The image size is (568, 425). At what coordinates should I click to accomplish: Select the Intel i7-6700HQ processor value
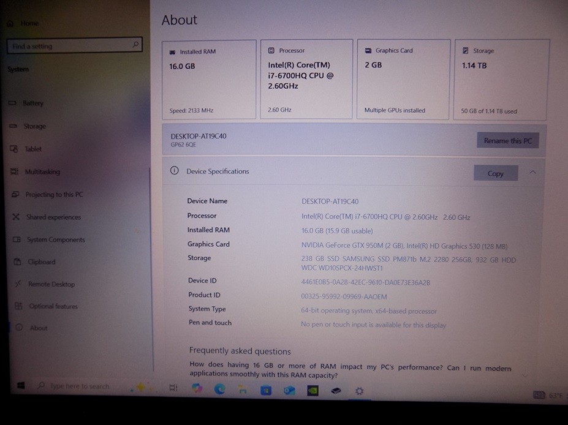(385, 217)
